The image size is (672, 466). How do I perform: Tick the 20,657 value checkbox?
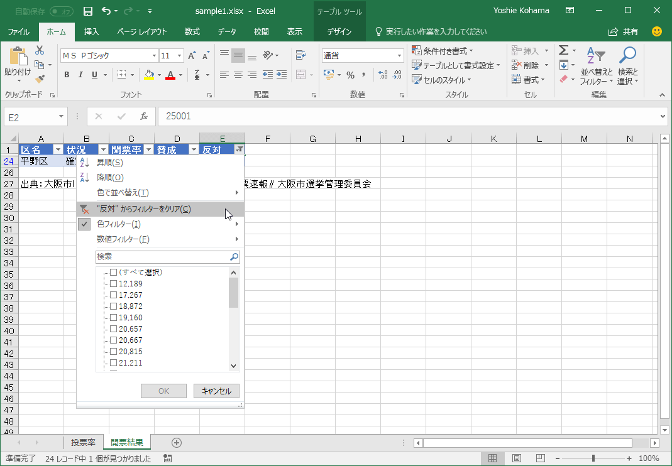tap(114, 329)
